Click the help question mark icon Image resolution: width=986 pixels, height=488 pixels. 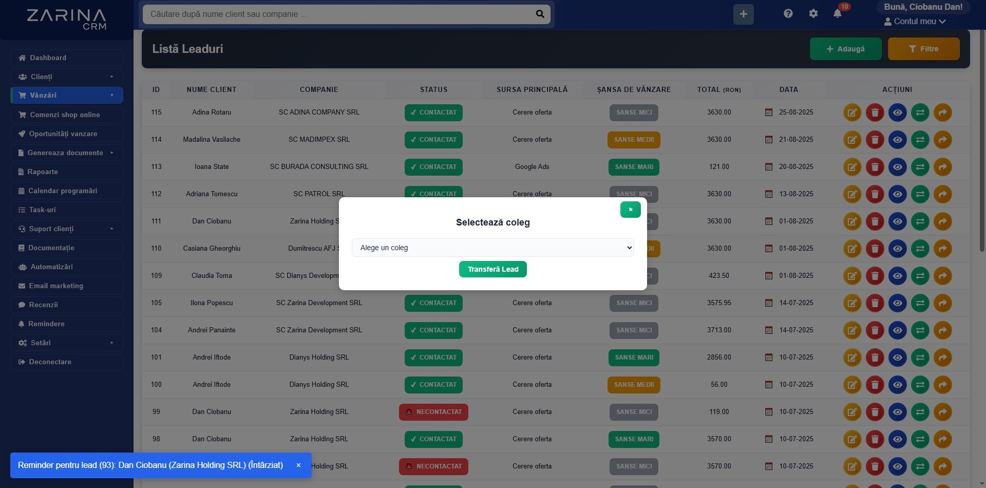(x=788, y=13)
